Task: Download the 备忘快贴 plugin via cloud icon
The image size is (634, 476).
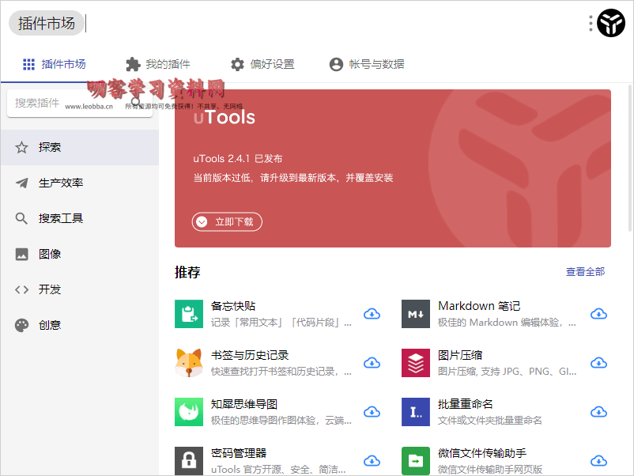Action: point(372,314)
